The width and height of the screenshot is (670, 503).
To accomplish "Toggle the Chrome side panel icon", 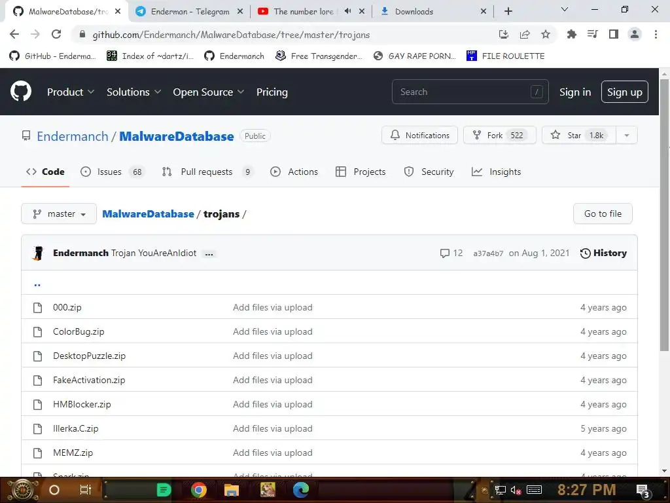I will 614,34.
